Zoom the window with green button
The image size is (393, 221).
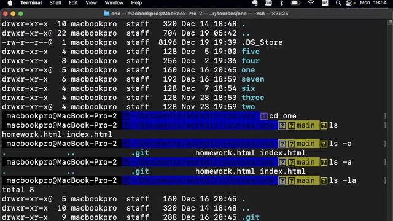tap(21, 14)
